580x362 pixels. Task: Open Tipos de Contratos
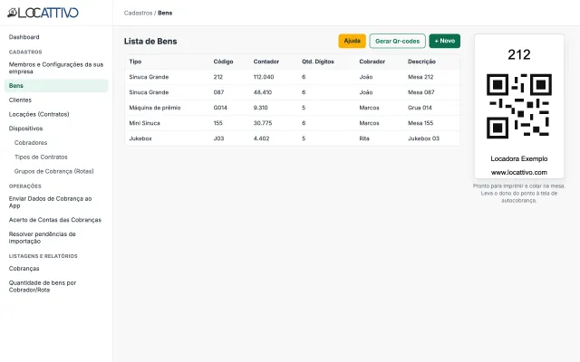point(41,157)
